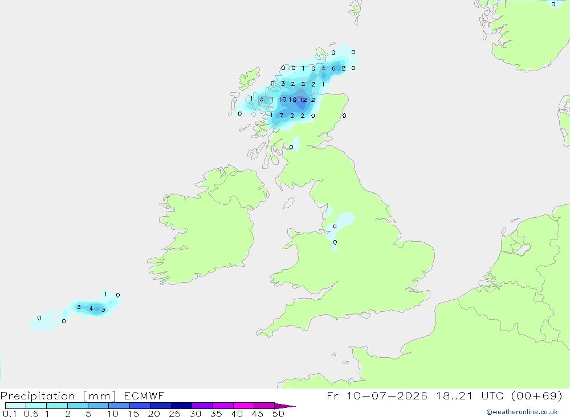This screenshot has width=570, height=417.
Task: Click the over-50 arrow tip of the legend
Action: [x=285, y=406]
